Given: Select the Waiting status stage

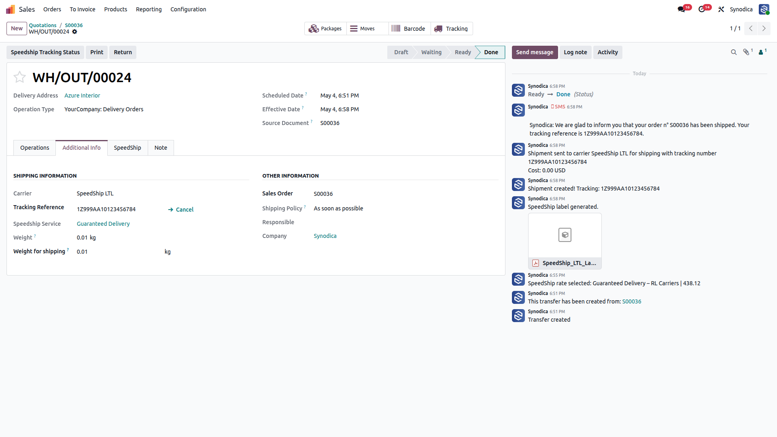Looking at the screenshot, I should pyautogui.click(x=431, y=52).
